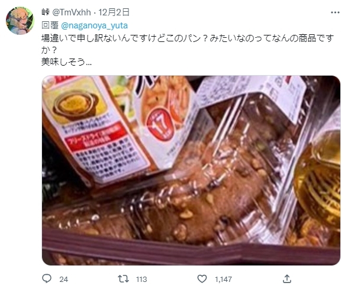The height and width of the screenshot is (292, 348).
Task: Click the soup package picture in the photo
Action: (76, 105)
